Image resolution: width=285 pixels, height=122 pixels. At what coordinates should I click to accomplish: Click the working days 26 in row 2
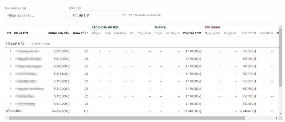tap(87, 59)
